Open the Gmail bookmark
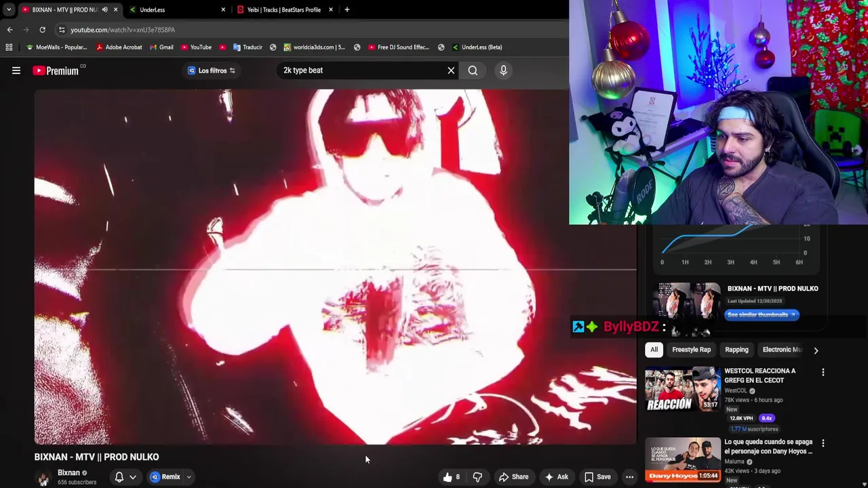The height and width of the screenshot is (488, 868). click(x=161, y=47)
